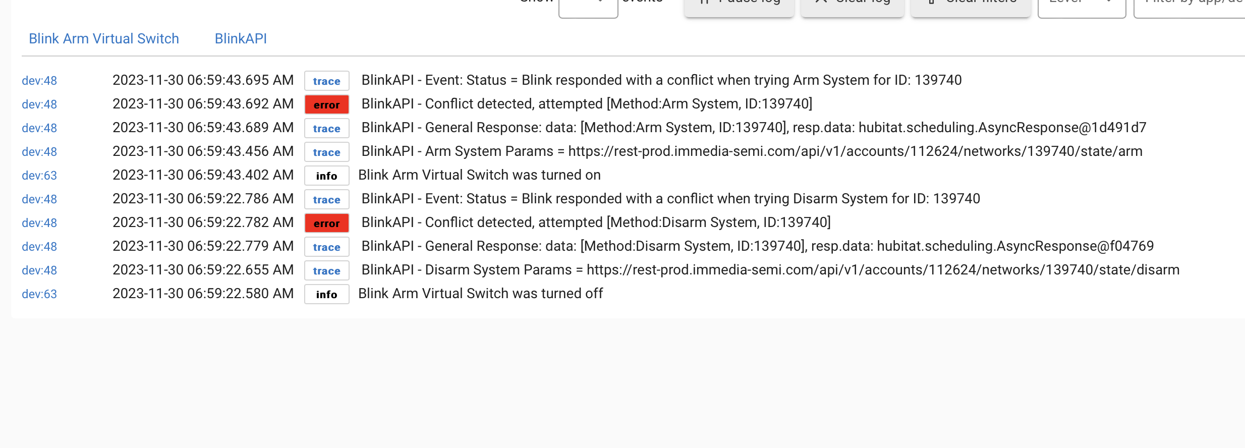Filter logs by Blink Arm Virtual Switch tab
The height and width of the screenshot is (448, 1245).
(104, 39)
